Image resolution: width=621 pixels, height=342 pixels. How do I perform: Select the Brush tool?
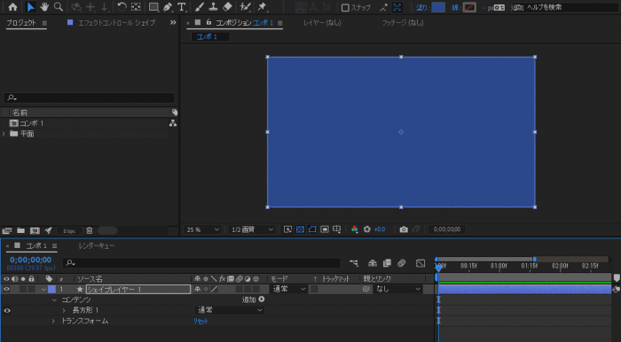tap(200, 7)
